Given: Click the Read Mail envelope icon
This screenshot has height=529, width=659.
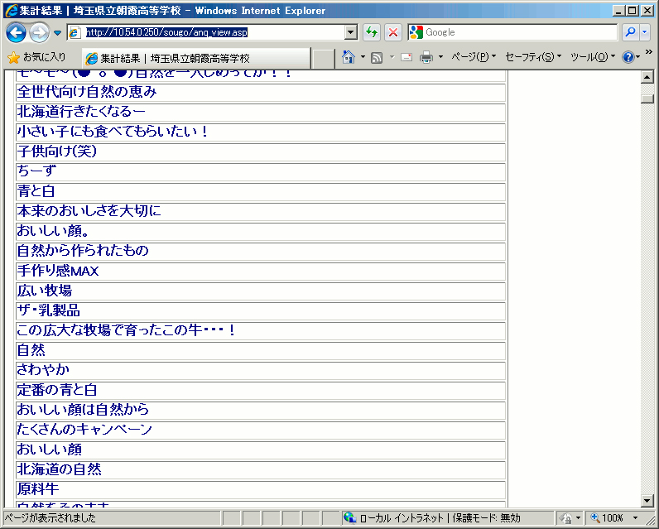Looking at the screenshot, I should click(406, 57).
